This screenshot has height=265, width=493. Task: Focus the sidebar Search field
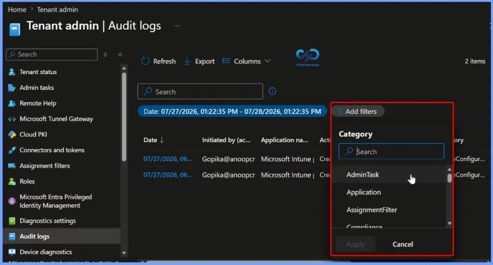click(52, 55)
